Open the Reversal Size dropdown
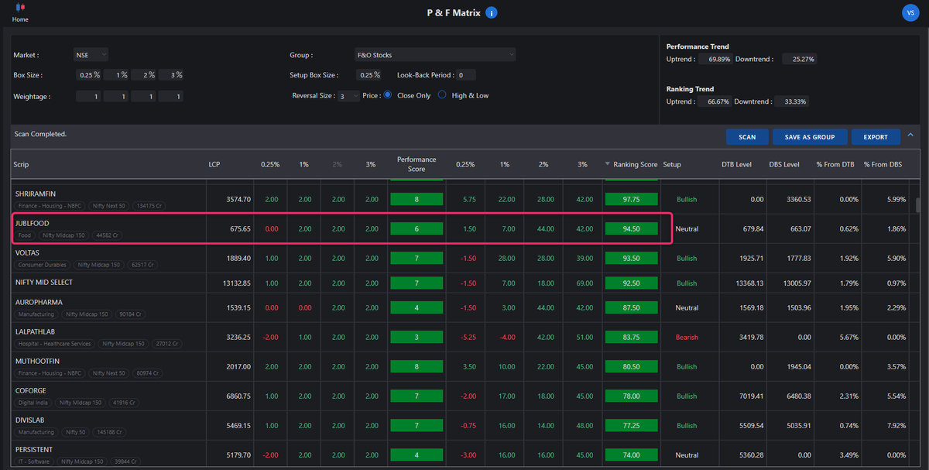This screenshot has width=929, height=470. tap(348, 96)
